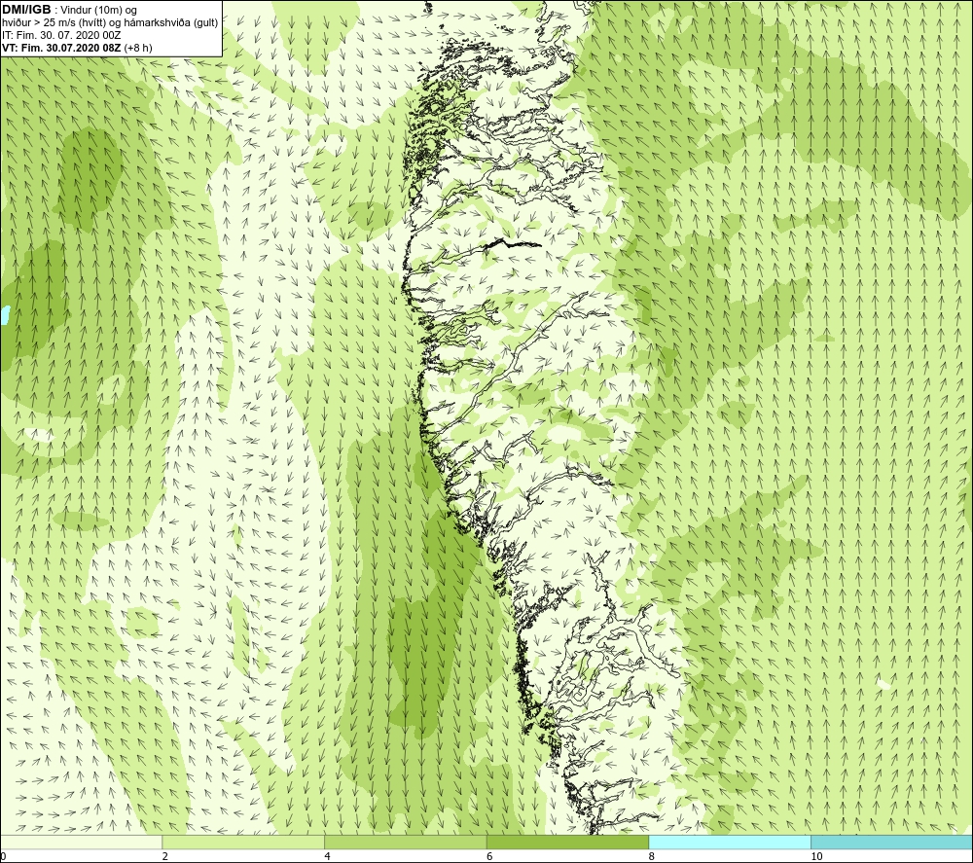Screen dimensions: 973x863
Task: Click the 4–6 m/s green legend swatch
Action: (405, 842)
